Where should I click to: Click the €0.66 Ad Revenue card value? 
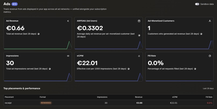click(x=15, y=28)
